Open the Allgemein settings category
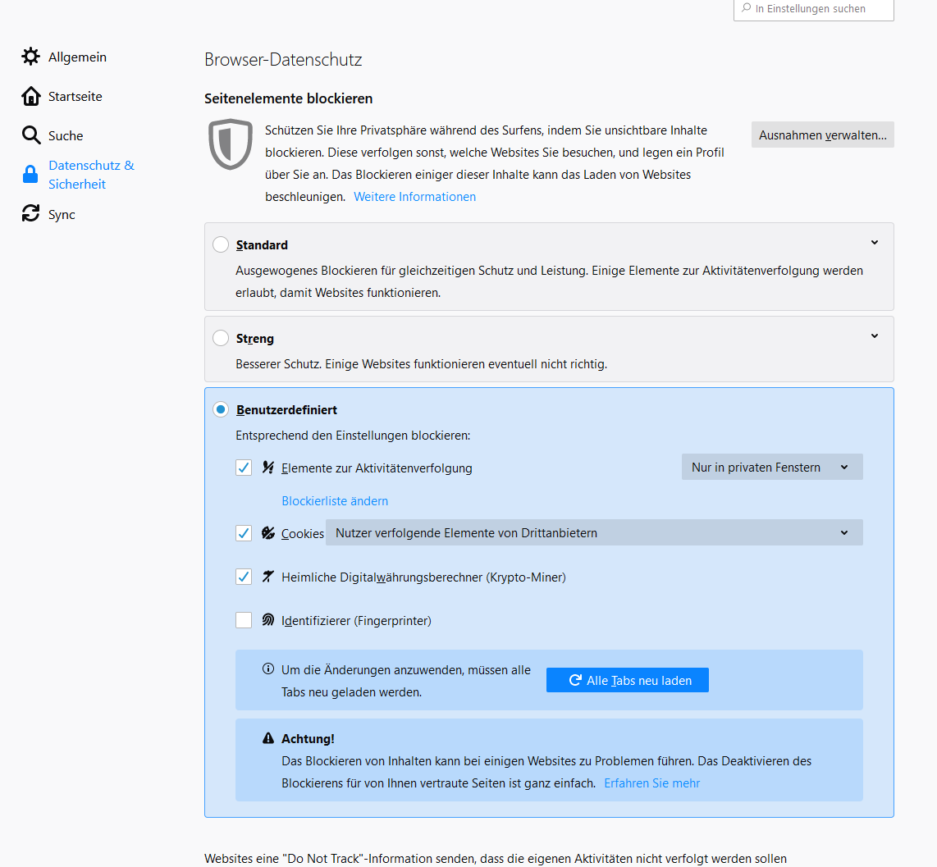 [x=77, y=57]
